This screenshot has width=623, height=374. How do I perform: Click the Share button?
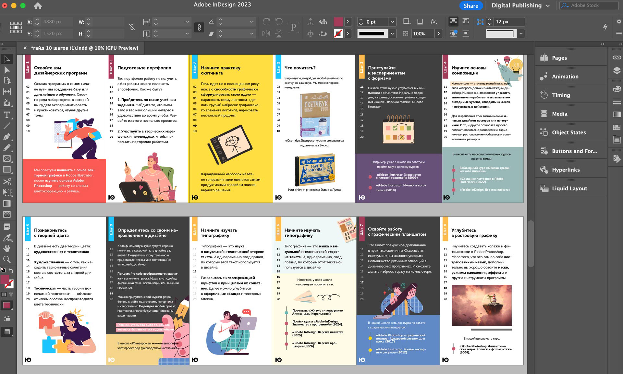(x=470, y=6)
